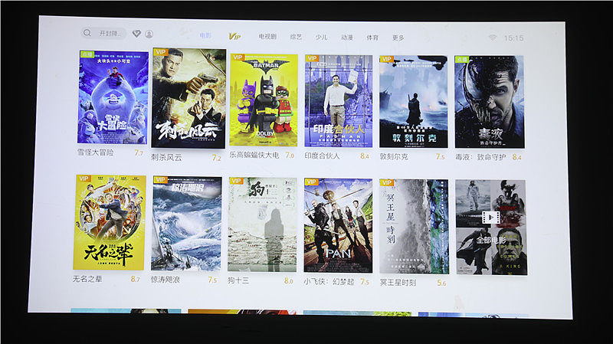Open the PAN movie poster
Viewport: 613px width, 344px height.
tap(338, 225)
